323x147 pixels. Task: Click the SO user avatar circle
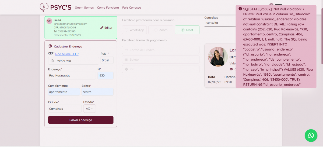49,21
